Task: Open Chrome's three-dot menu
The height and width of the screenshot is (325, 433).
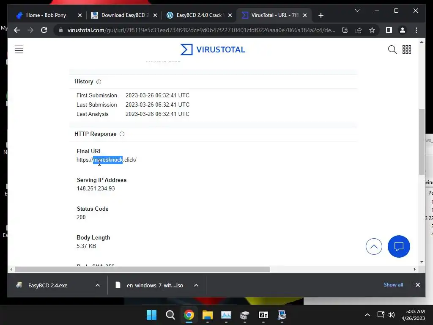Action: 416,30
